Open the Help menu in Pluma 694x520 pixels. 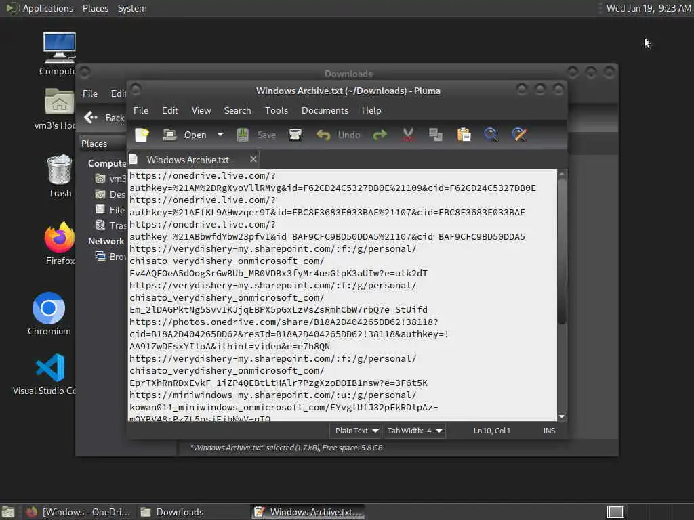(x=371, y=110)
